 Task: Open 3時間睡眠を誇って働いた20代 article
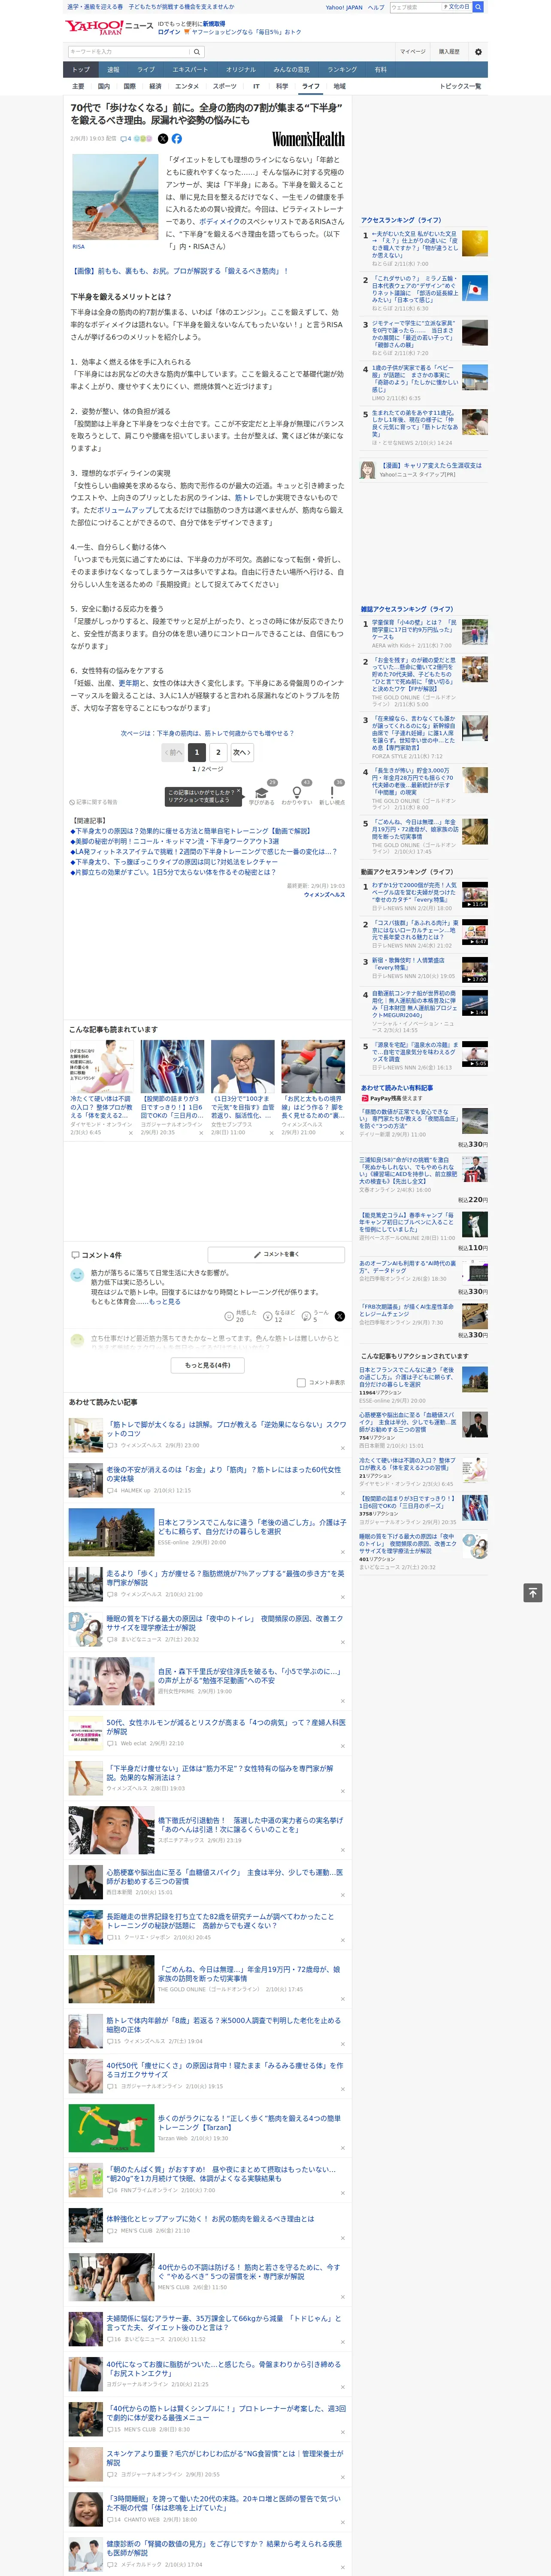tap(224, 2503)
